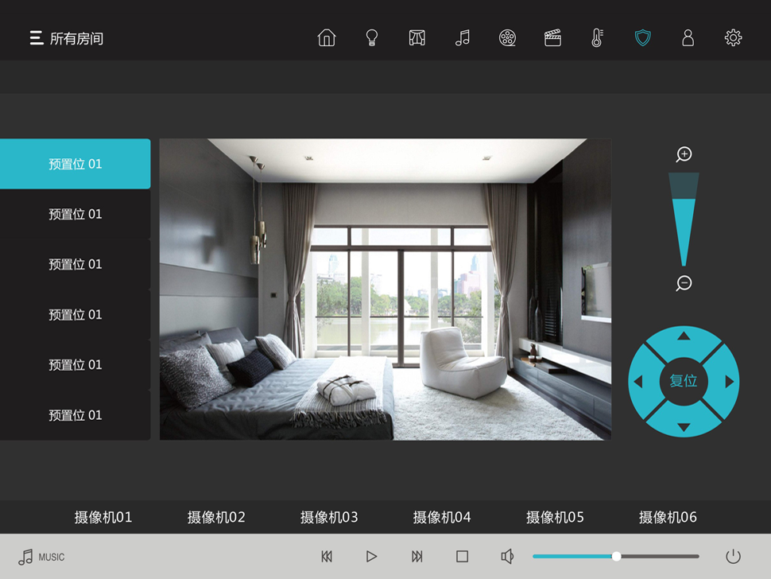Pan camera left with left arrow
The width and height of the screenshot is (771, 579).
[638, 381]
